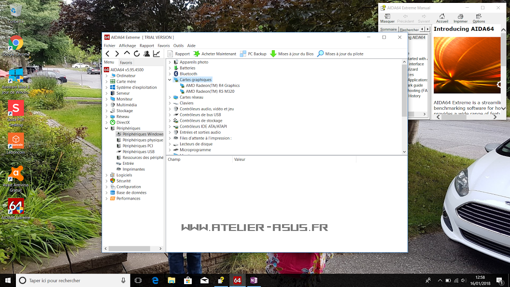
Task: Expand the Logiciels tree node
Action: [x=106, y=175]
